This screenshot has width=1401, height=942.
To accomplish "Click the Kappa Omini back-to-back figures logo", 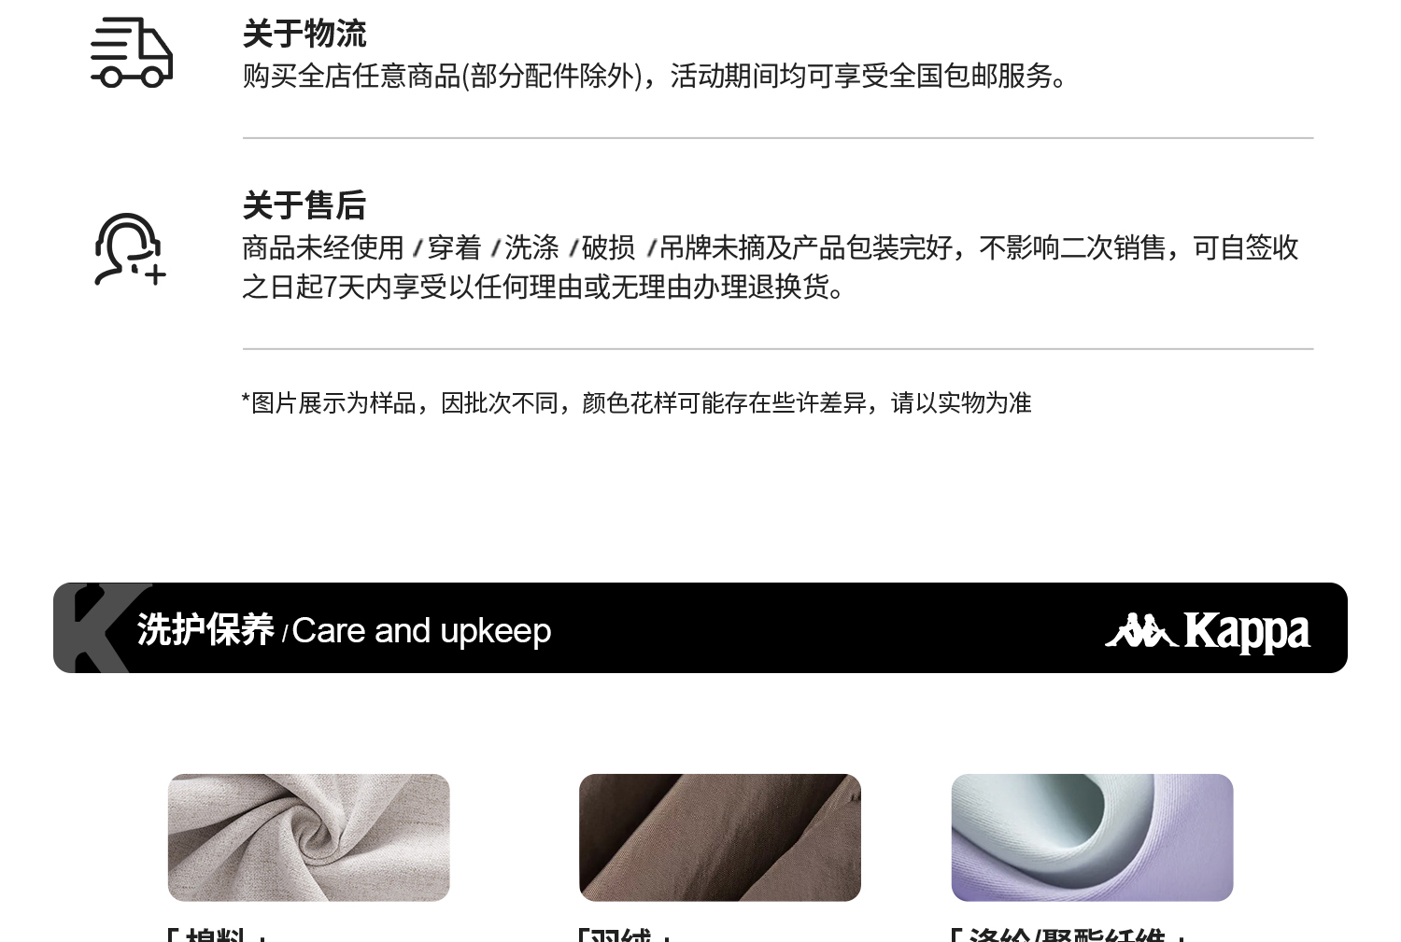I will point(1140,631).
